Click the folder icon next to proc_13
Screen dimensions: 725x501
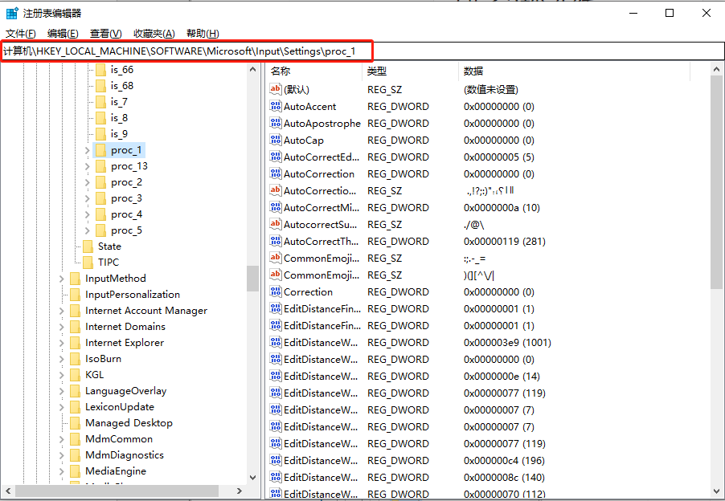pyautogui.click(x=100, y=166)
